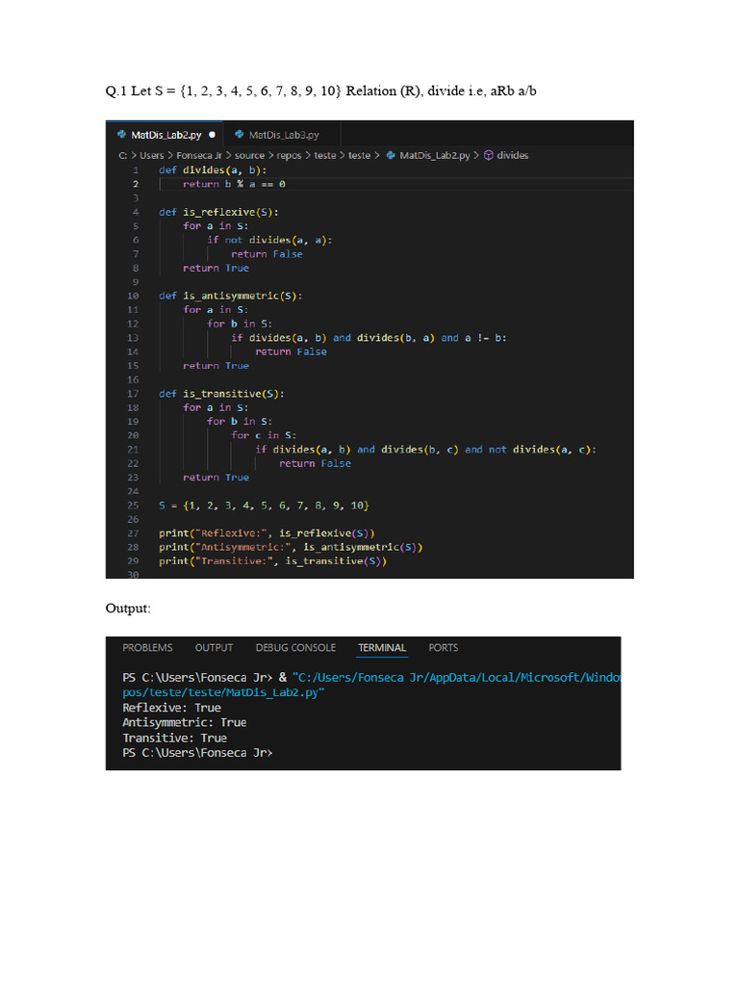This screenshot has width=739, height=986.
Task: Select the TERMINAL panel tab
Action: point(382,648)
